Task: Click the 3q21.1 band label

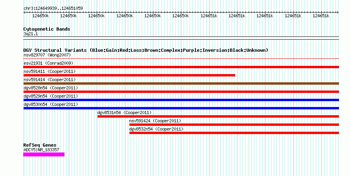Action: point(31,34)
